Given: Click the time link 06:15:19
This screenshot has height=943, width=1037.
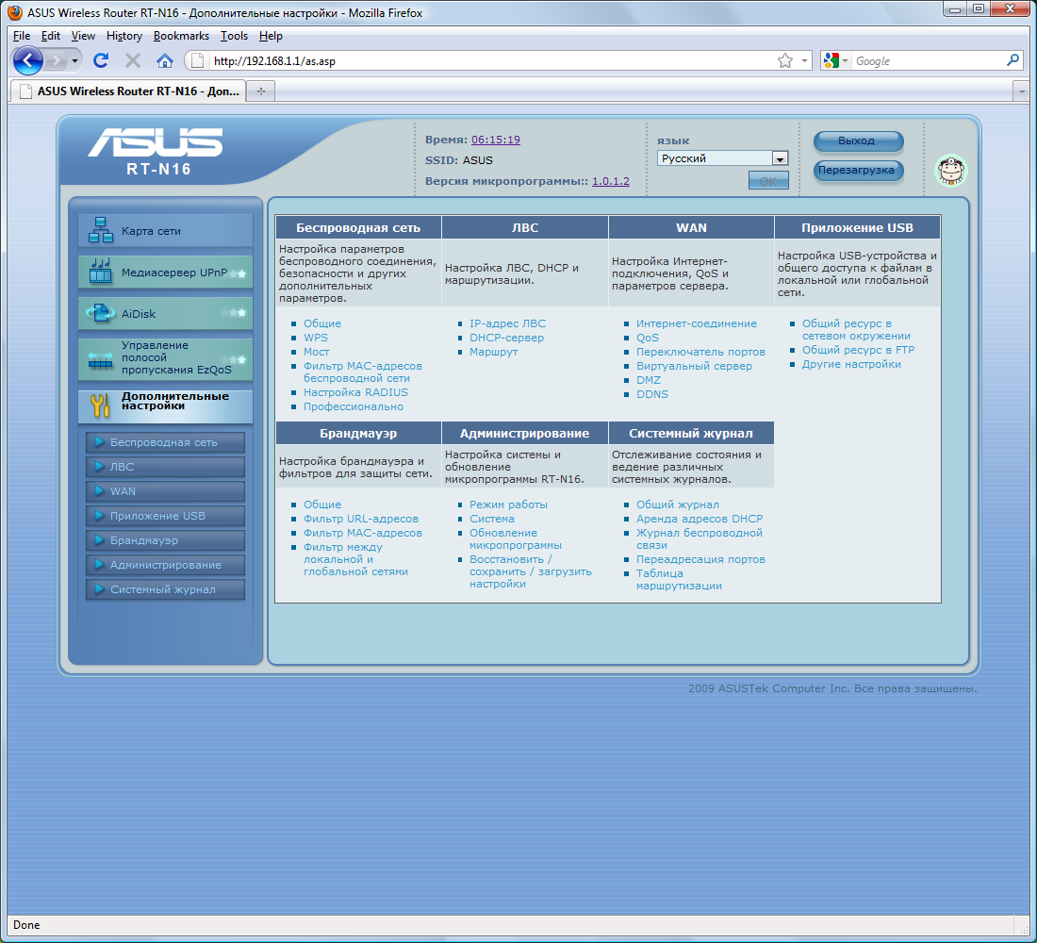Looking at the screenshot, I should click(x=495, y=140).
